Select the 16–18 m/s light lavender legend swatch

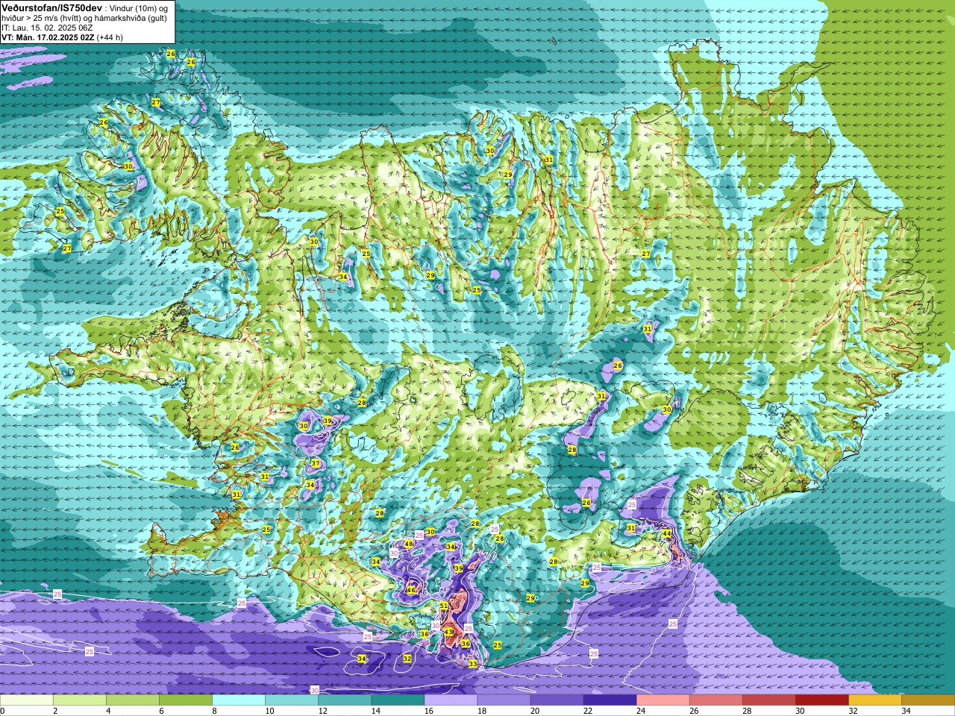click(451, 700)
